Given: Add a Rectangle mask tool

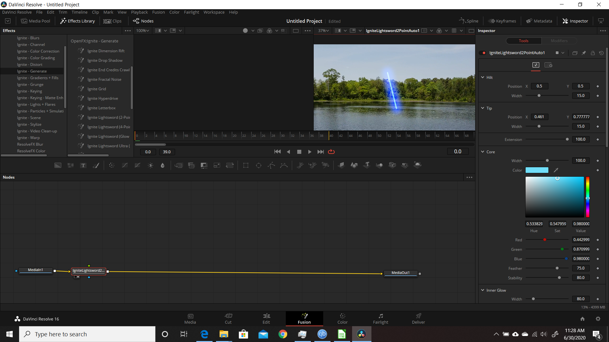Looking at the screenshot, I should pos(246,165).
